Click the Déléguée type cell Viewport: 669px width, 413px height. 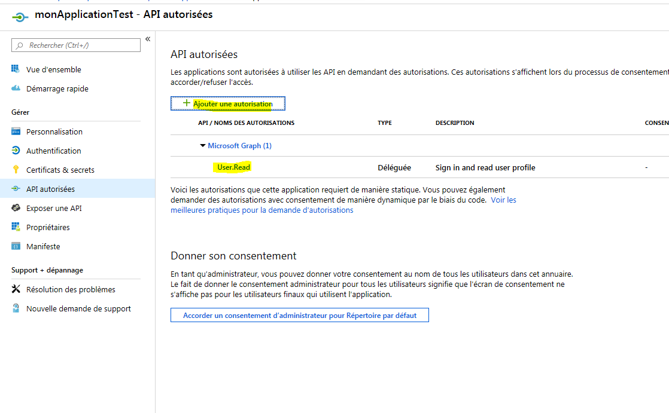click(x=394, y=167)
